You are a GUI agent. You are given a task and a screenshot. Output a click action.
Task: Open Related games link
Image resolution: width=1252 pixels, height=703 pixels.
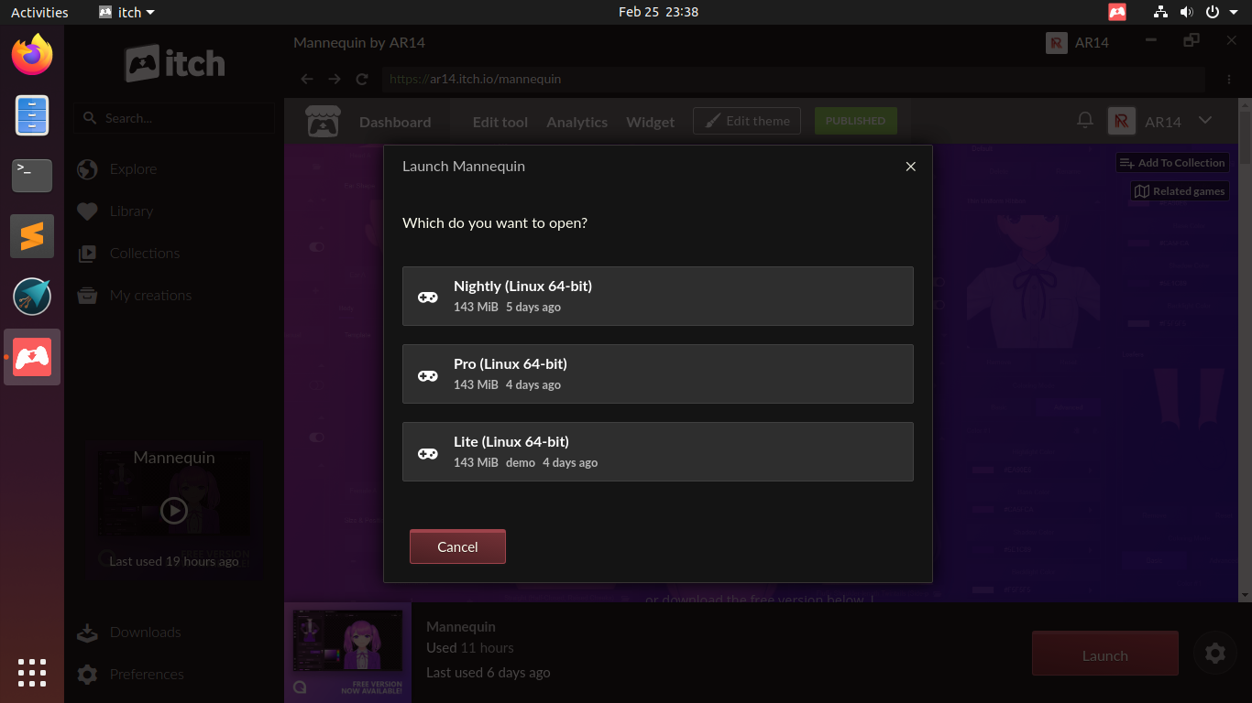(x=1180, y=191)
